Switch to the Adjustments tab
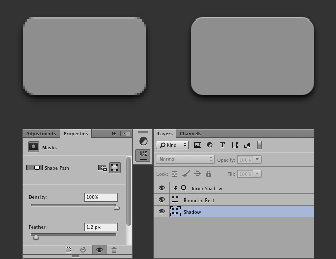The image size is (336, 259). click(x=41, y=134)
